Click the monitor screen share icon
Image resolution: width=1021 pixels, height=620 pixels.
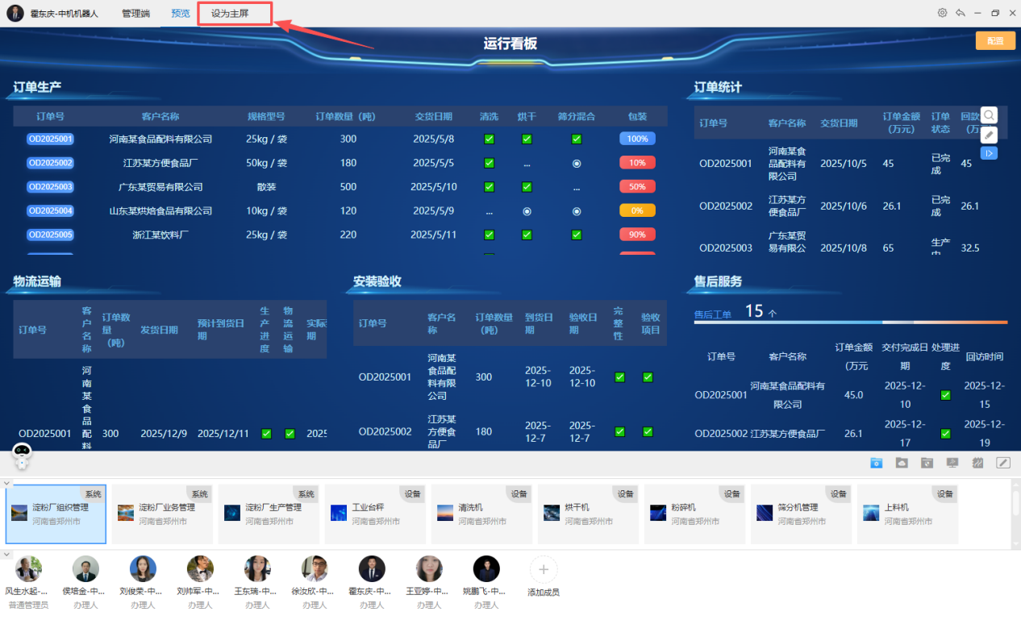point(952,463)
